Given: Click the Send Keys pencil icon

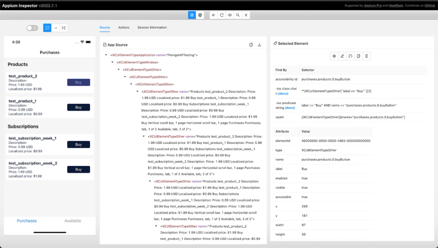Looking at the screenshot, I should click(342, 56).
